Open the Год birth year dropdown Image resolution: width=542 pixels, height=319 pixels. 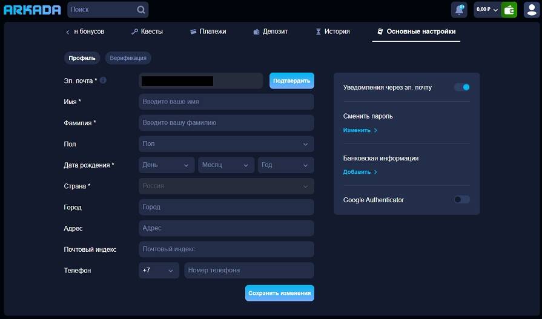286,165
